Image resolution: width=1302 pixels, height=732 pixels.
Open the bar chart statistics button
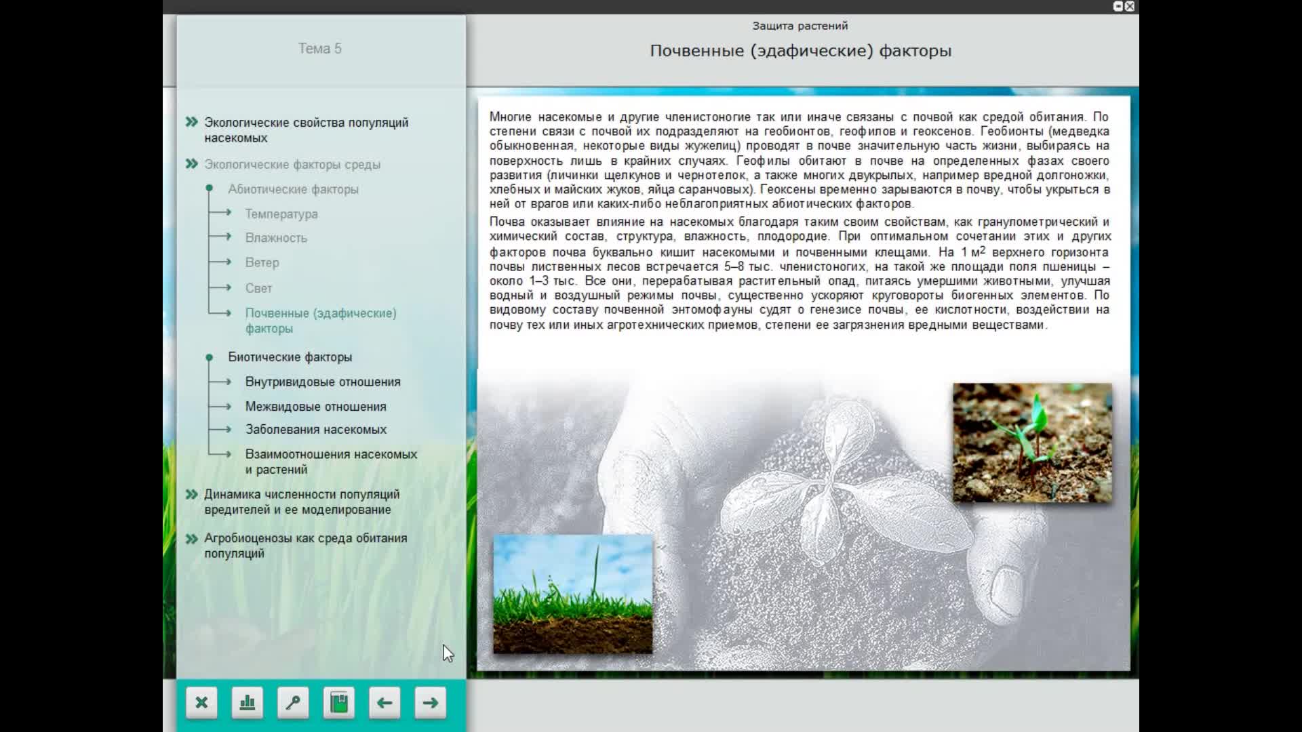tap(248, 703)
